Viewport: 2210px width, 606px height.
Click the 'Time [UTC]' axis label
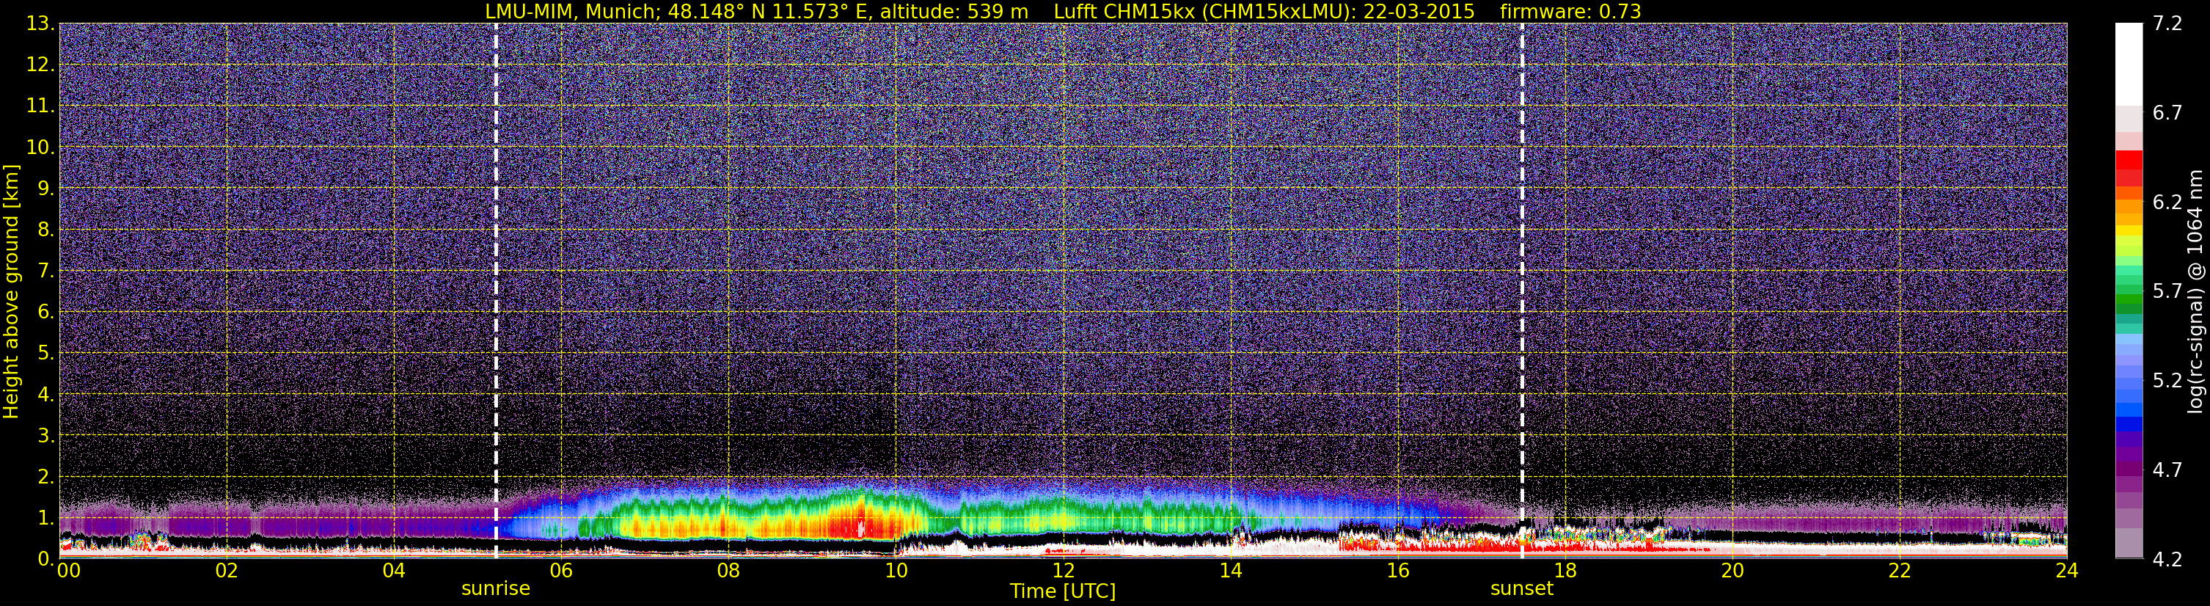(1063, 591)
